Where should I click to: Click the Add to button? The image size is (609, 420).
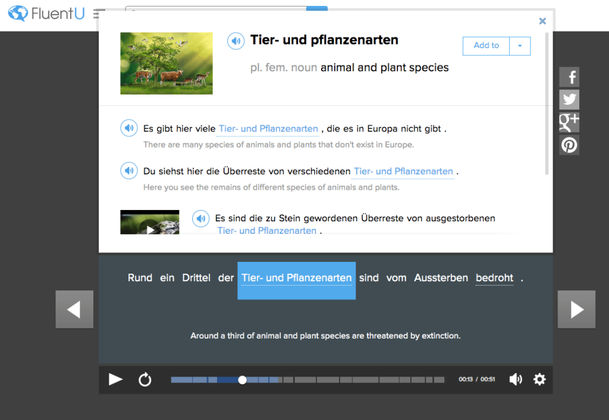[486, 46]
